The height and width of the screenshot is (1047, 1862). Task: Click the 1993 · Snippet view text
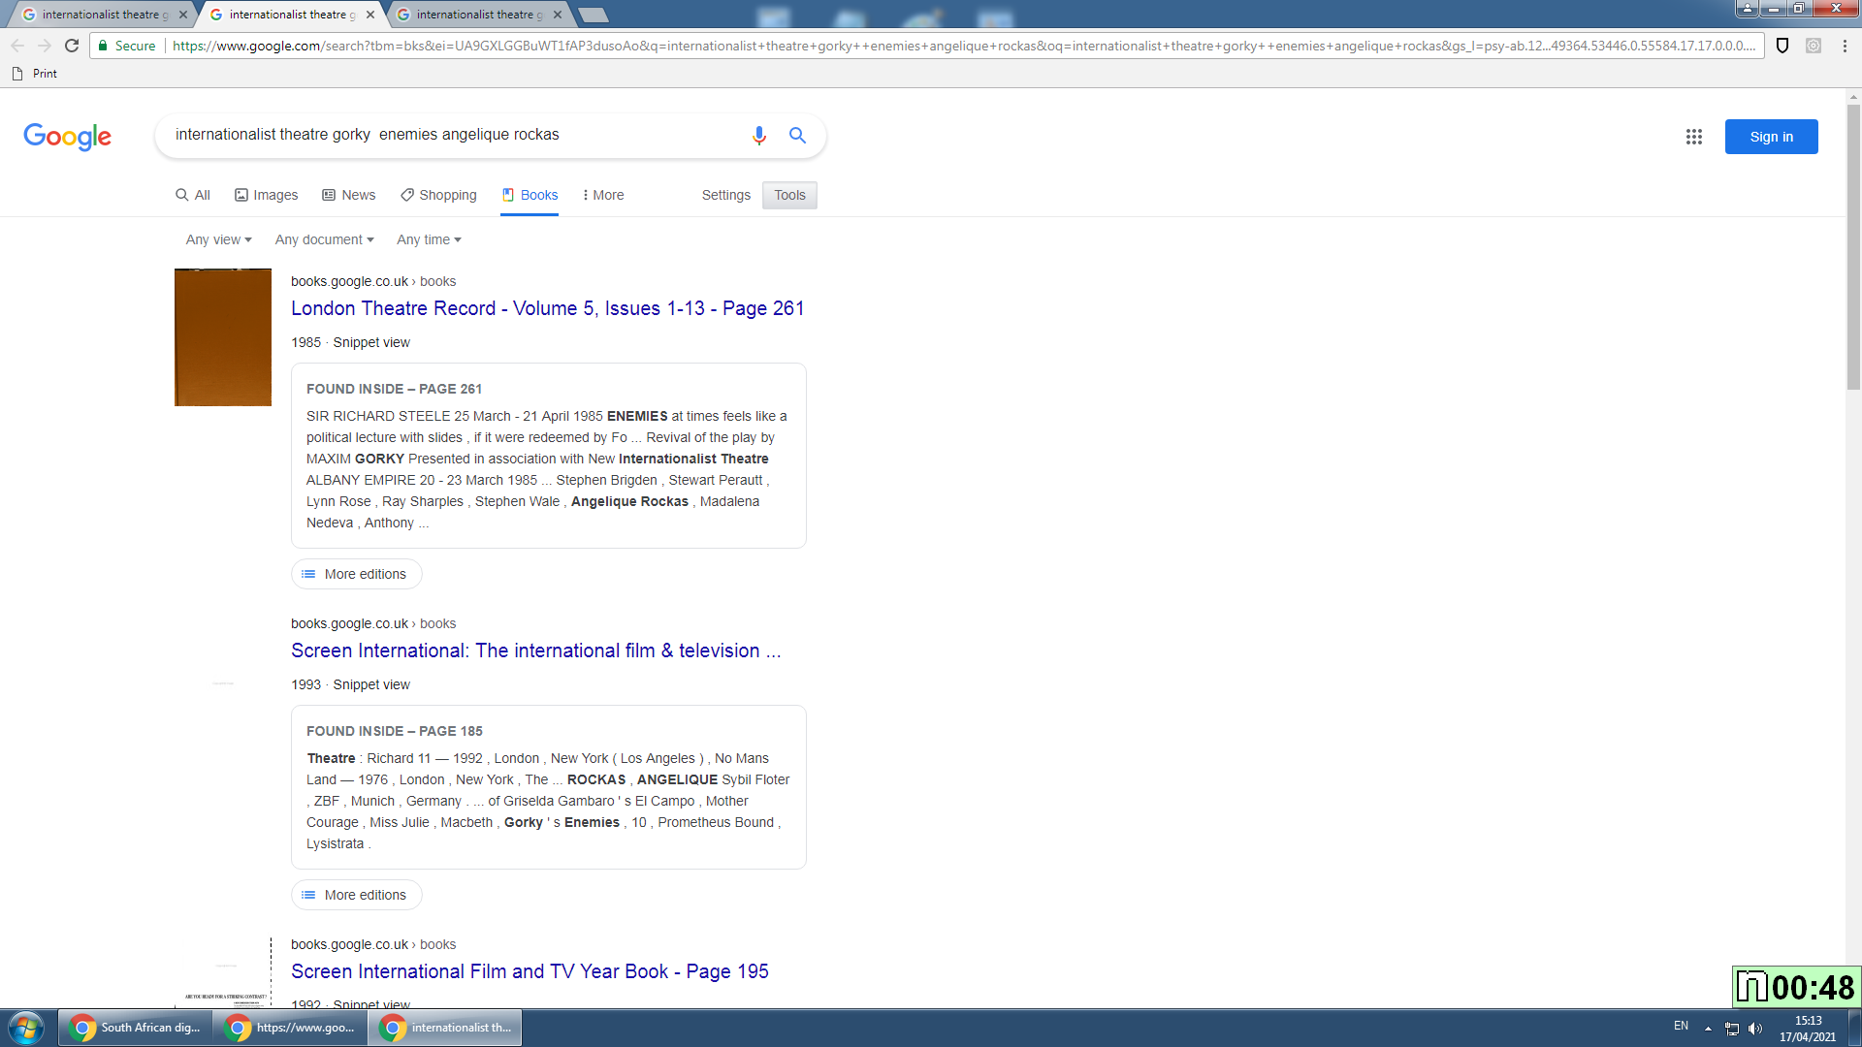click(350, 684)
